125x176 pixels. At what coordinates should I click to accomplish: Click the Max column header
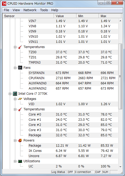point(110,16)
